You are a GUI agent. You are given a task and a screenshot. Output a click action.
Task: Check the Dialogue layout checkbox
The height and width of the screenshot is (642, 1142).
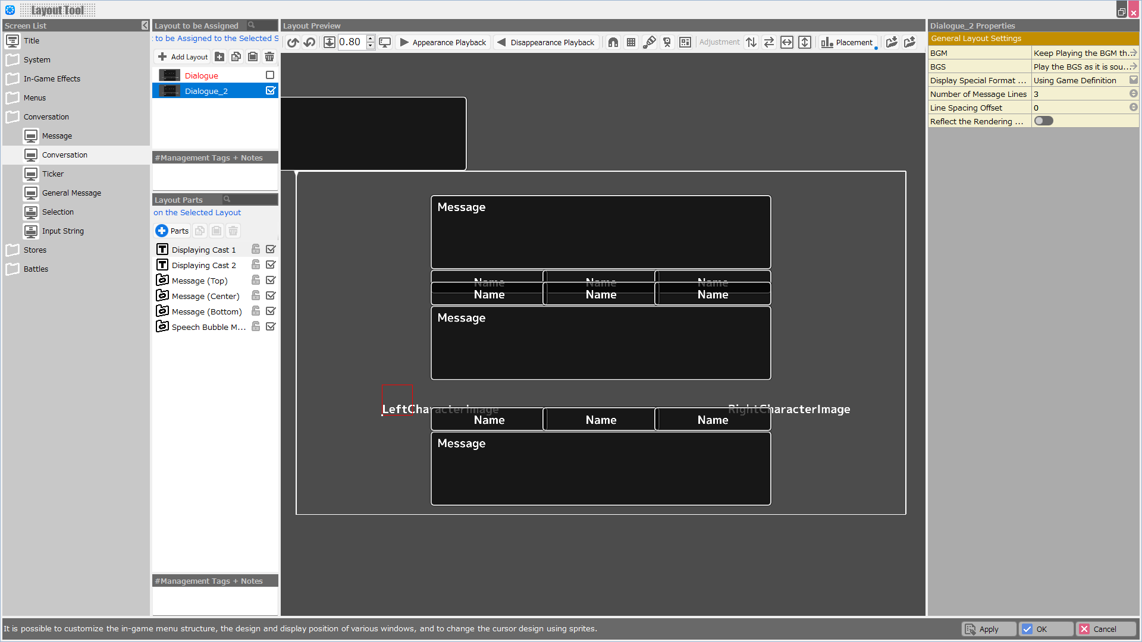[x=270, y=75]
